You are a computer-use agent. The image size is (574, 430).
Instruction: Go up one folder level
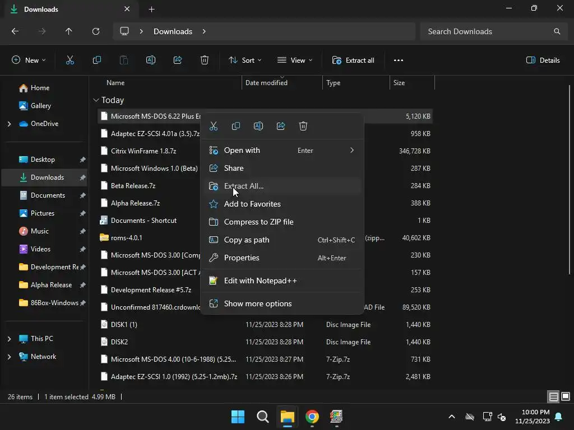coord(68,31)
